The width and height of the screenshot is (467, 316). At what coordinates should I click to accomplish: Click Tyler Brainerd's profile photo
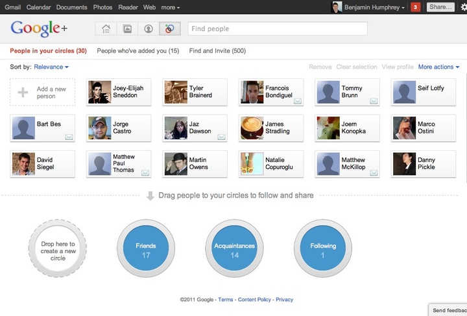[176, 92]
